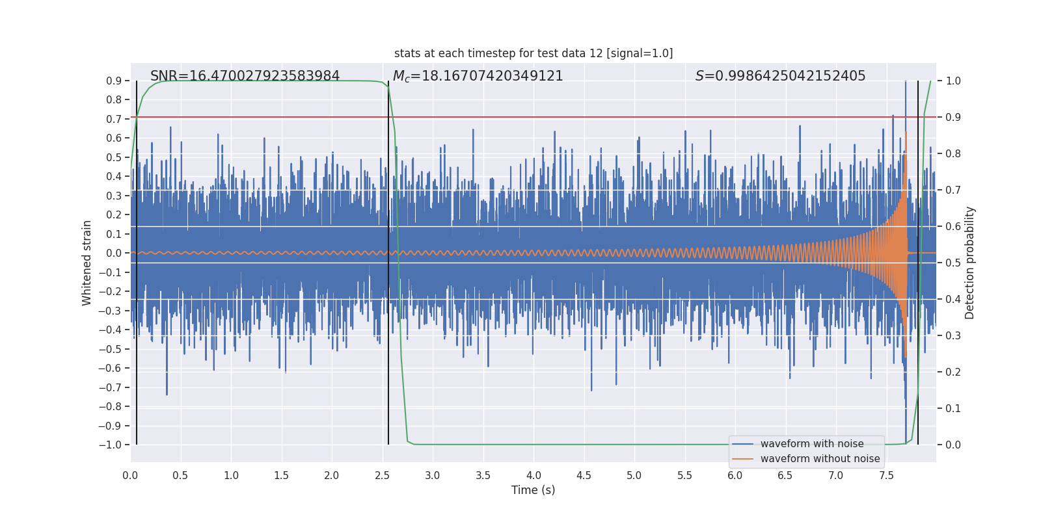Click the plot title about test data 12

click(x=534, y=53)
